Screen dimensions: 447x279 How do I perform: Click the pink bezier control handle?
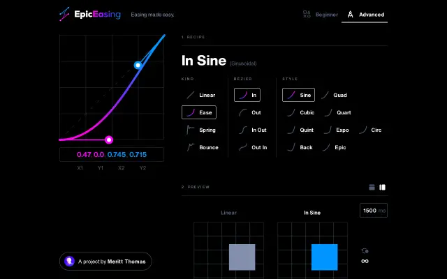(x=109, y=139)
